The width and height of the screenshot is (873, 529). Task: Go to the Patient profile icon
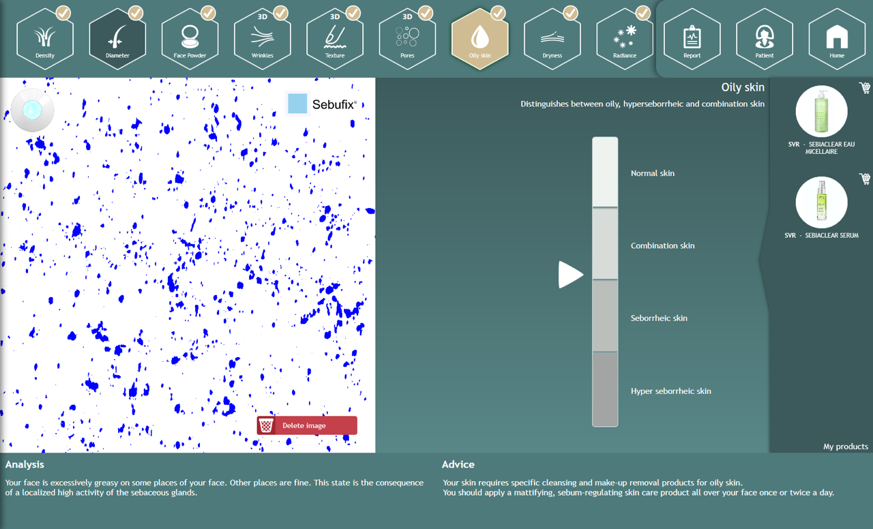[765, 39]
